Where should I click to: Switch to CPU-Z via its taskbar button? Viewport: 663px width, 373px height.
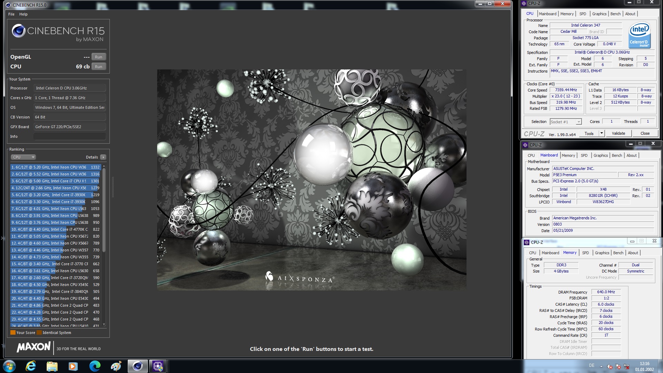pyautogui.click(x=158, y=366)
